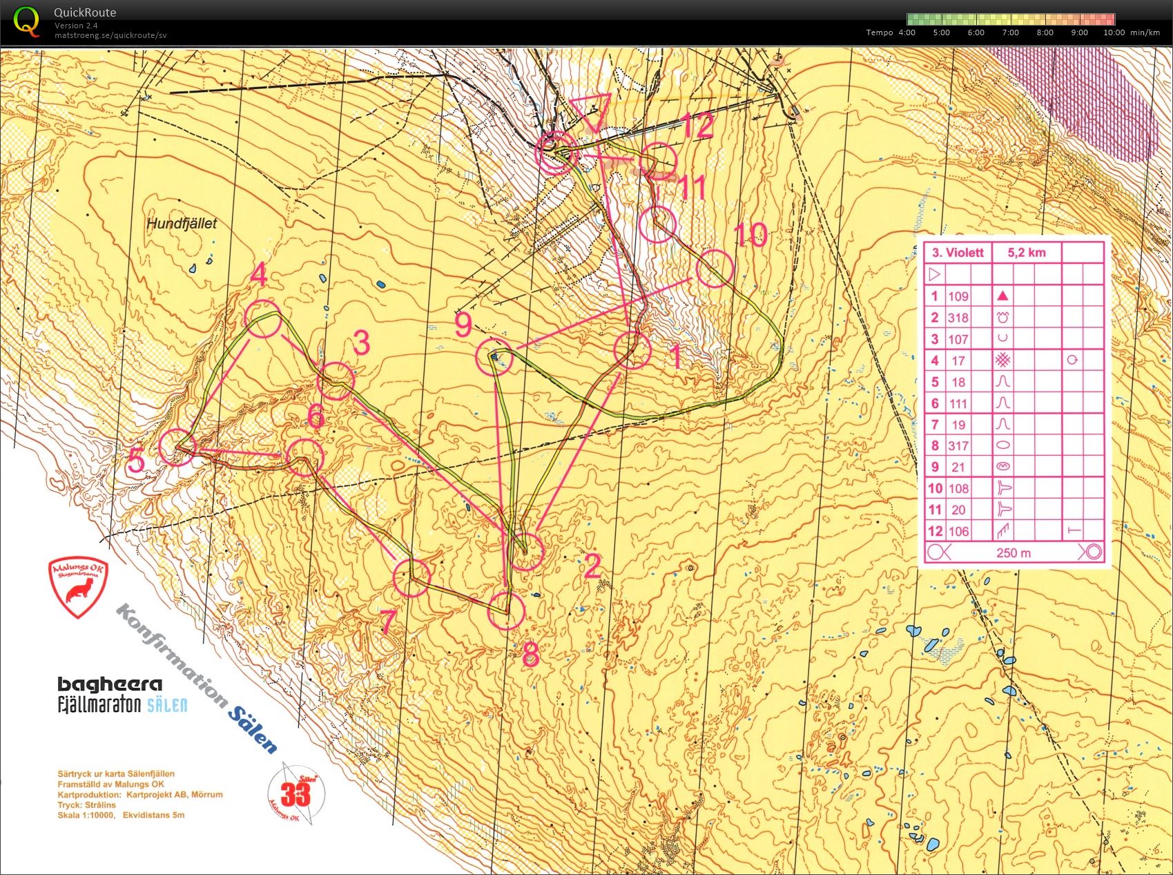Click the 'Konfirmation Sälen' diagonal text
Viewport: 1173px width, 875px height.
tap(197, 678)
